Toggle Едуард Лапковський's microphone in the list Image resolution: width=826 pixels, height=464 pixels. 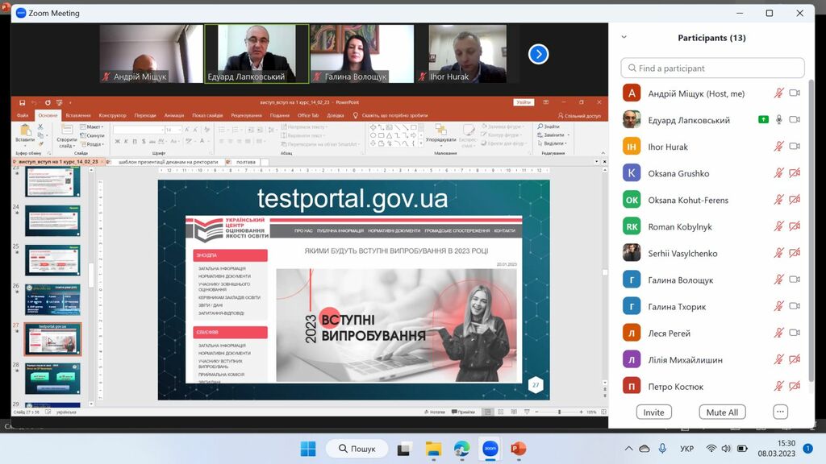point(778,120)
